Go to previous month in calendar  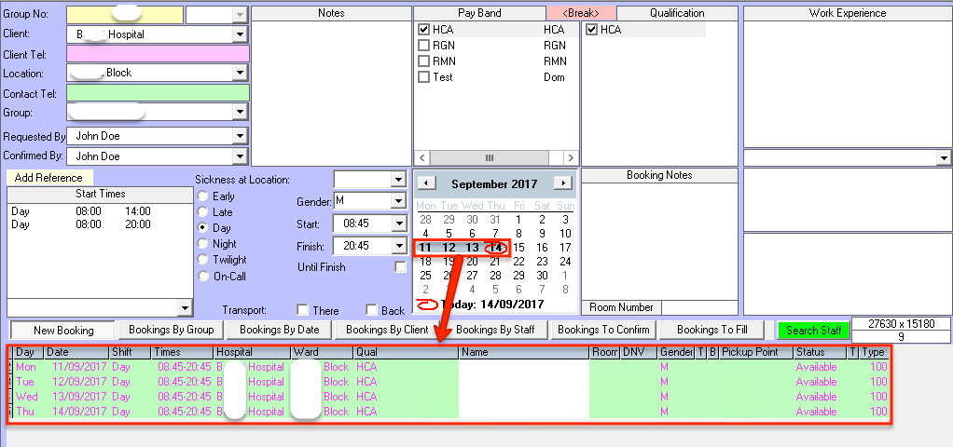424,183
